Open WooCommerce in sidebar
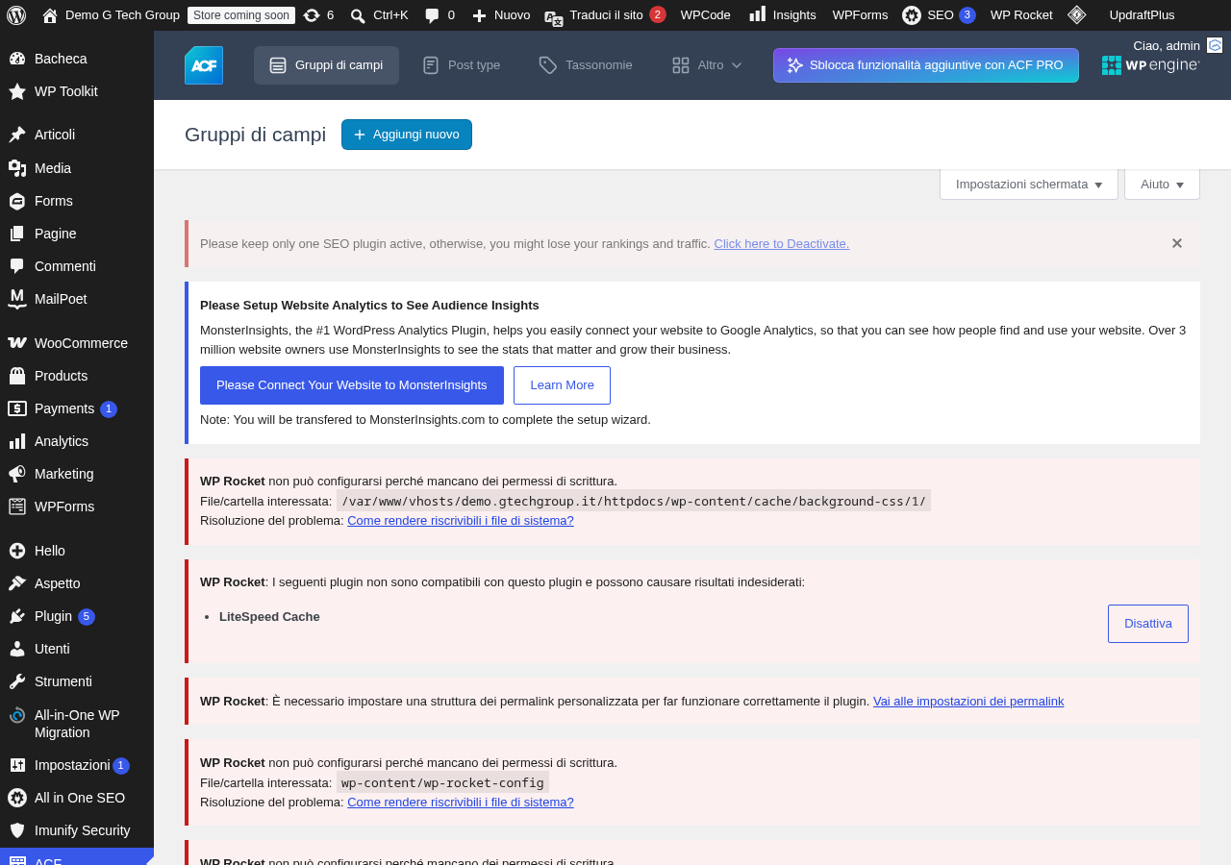The height and width of the screenshot is (865, 1231). pos(77,343)
